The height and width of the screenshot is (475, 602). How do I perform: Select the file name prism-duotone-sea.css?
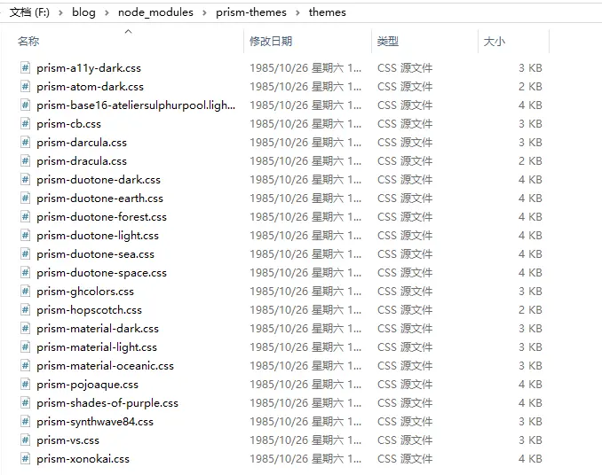(x=95, y=254)
